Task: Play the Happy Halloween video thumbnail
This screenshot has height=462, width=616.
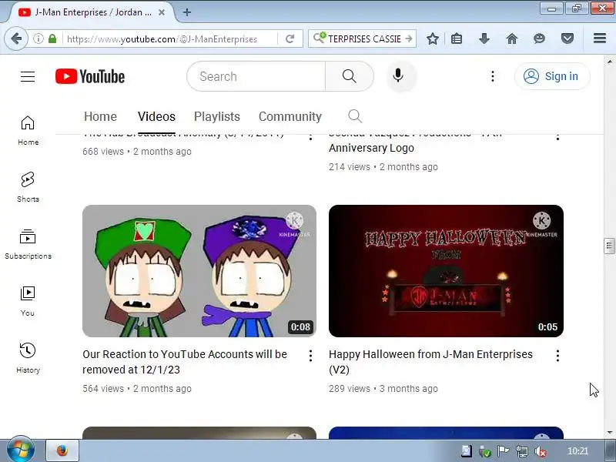Action: click(x=446, y=271)
